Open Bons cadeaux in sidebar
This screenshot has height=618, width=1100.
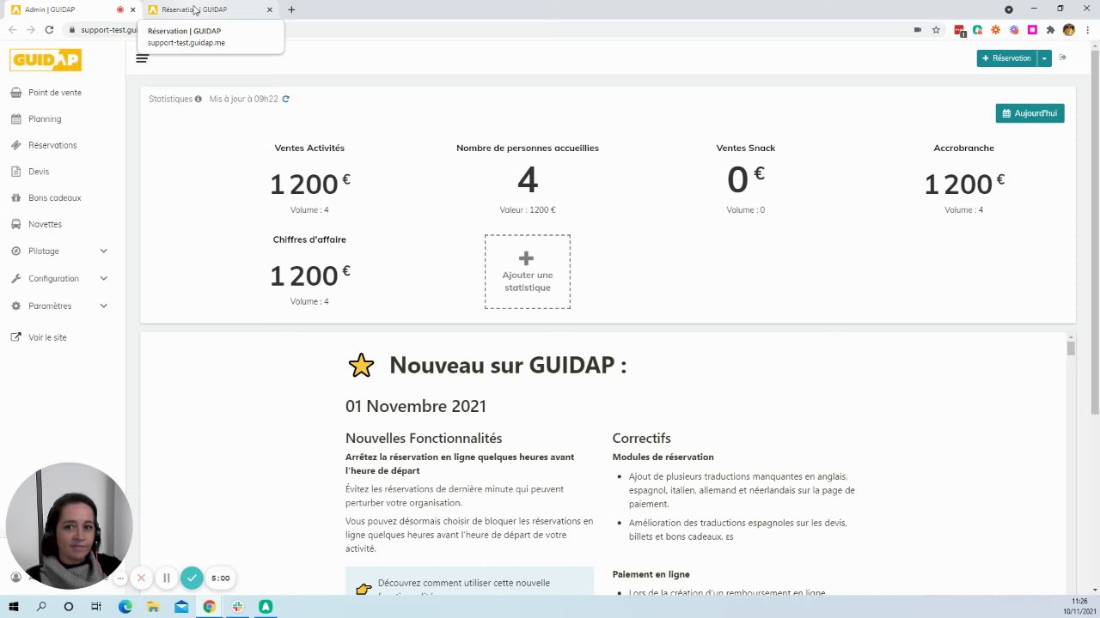click(x=54, y=198)
